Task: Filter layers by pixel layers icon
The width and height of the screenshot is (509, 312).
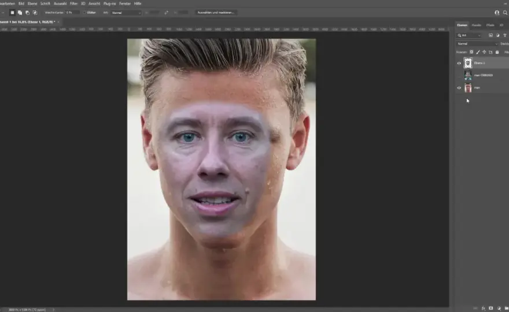Action: coord(490,35)
